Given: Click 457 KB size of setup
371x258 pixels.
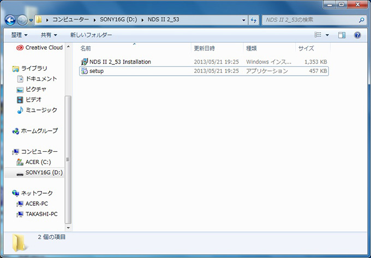Looking at the screenshot, I should [x=318, y=71].
